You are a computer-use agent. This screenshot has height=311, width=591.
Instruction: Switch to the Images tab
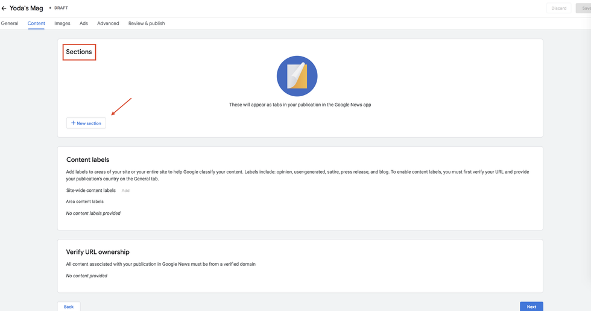62,23
